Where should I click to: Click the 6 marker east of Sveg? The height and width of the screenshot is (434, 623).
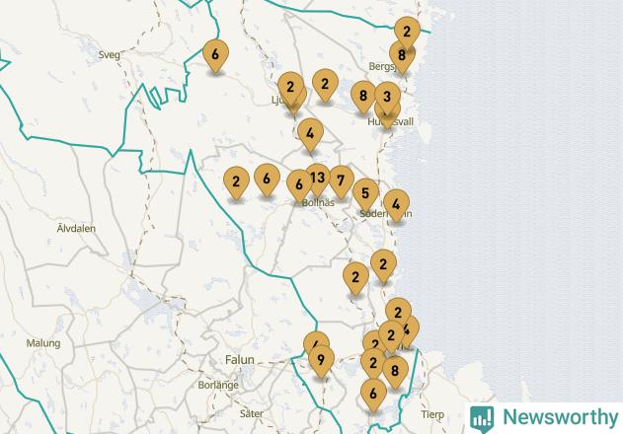pos(215,54)
